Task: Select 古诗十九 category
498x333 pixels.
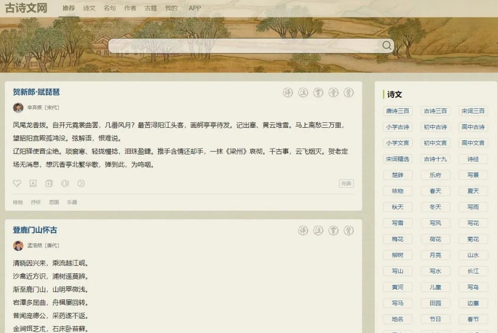Action: click(x=435, y=159)
